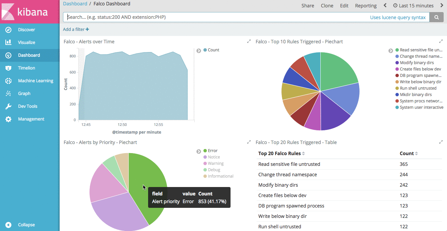The height and width of the screenshot is (231, 447).
Task: Toggle DB program spawne... legend entry
Action: pyautogui.click(x=419, y=76)
